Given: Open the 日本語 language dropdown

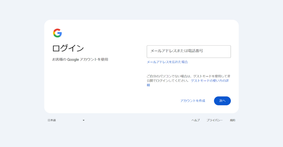Looking at the screenshot, I should tap(66, 120).
